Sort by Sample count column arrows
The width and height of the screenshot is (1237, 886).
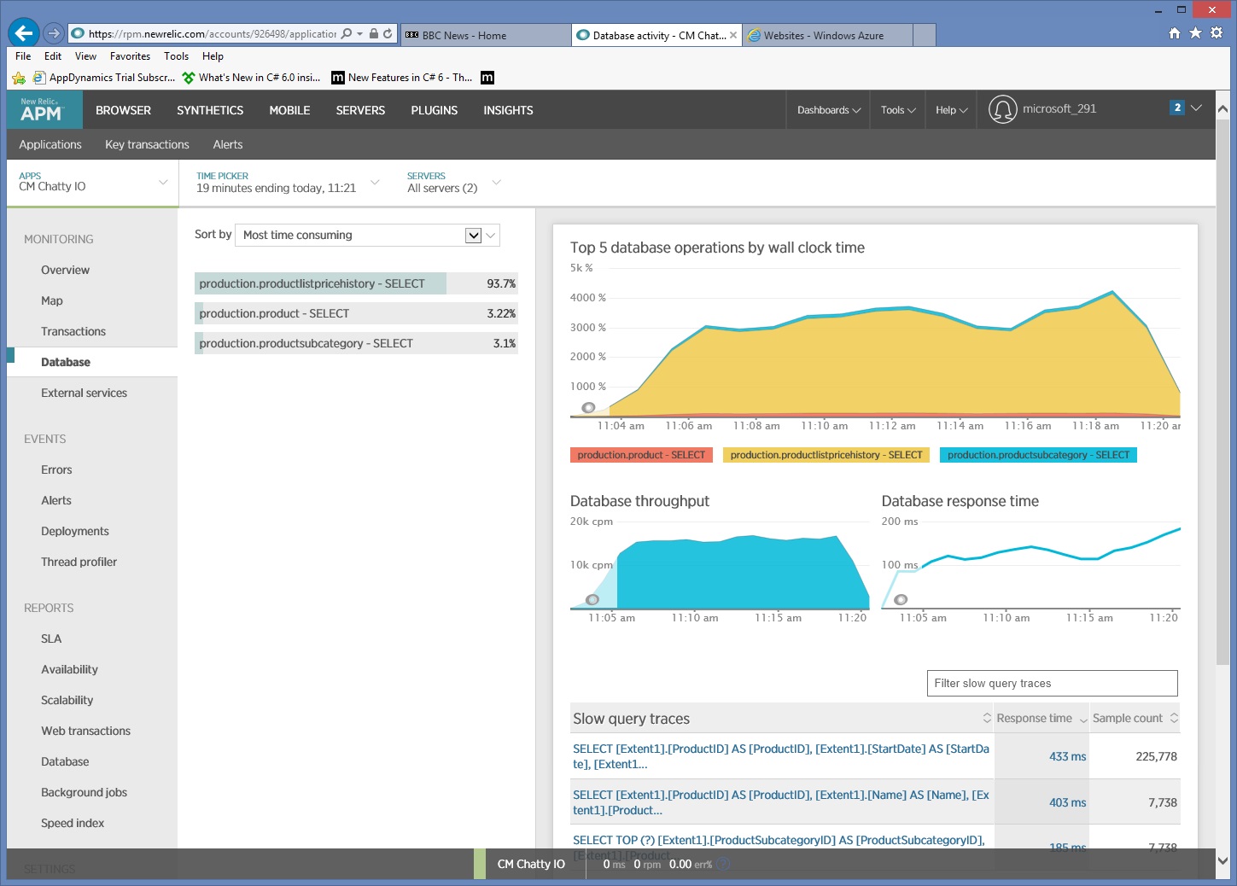(x=1174, y=718)
